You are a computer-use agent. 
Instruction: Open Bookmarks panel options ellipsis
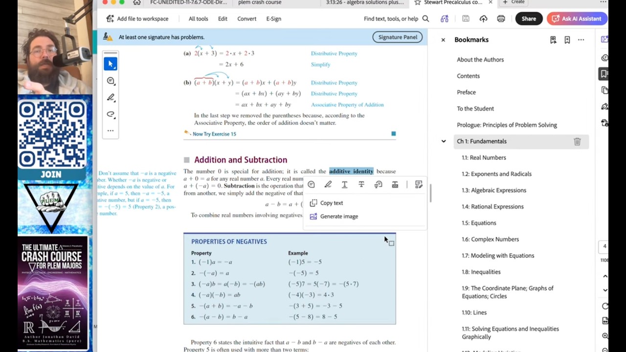click(581, 40)
